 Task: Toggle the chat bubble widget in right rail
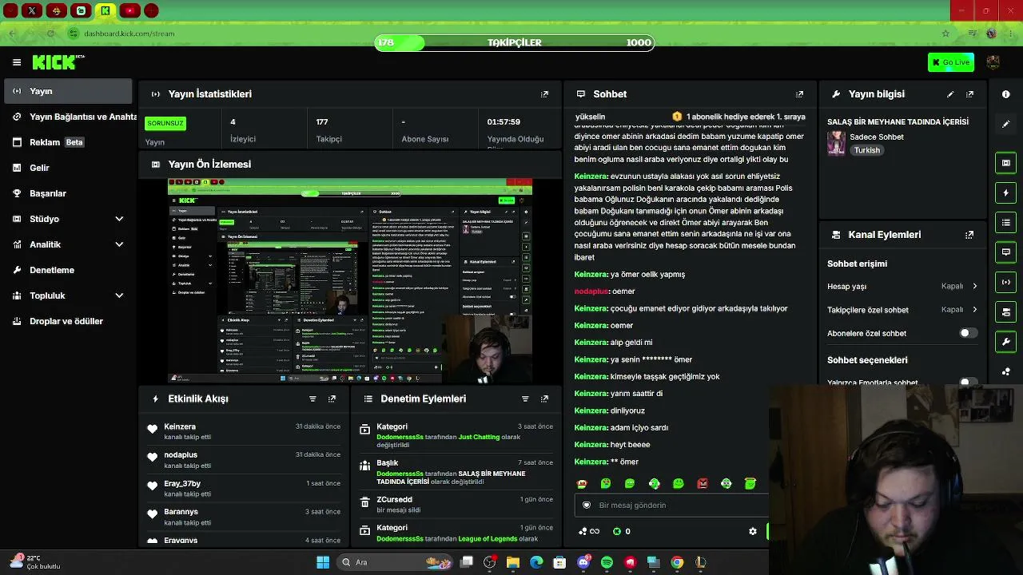[x=1006, y=252]
